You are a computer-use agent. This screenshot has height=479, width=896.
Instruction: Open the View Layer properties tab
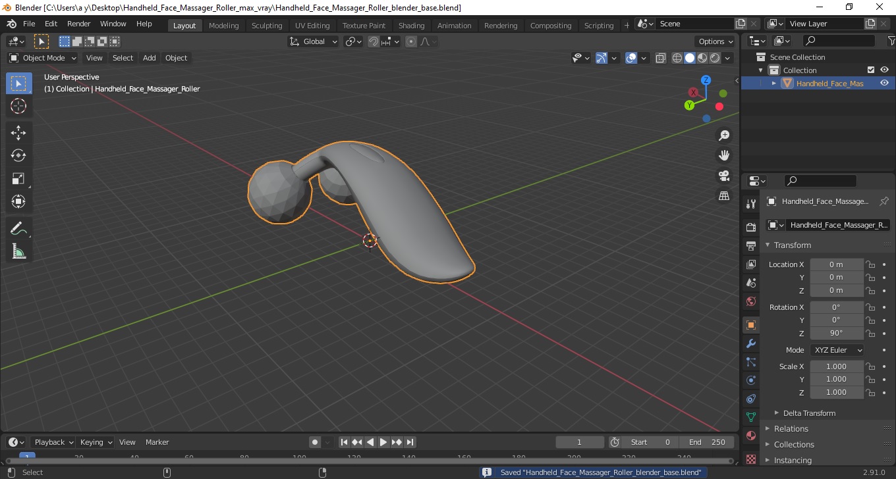point(750,265)
